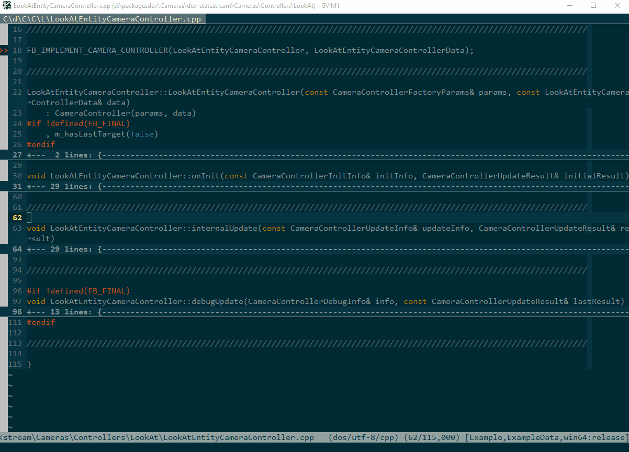Click line number 22 in the gutter
Image resolution: width=629 pixels, height=452 pixels.
coord(17,92)
